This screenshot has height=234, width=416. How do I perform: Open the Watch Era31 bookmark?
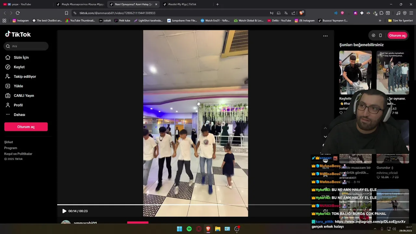[x=215, y=20]
